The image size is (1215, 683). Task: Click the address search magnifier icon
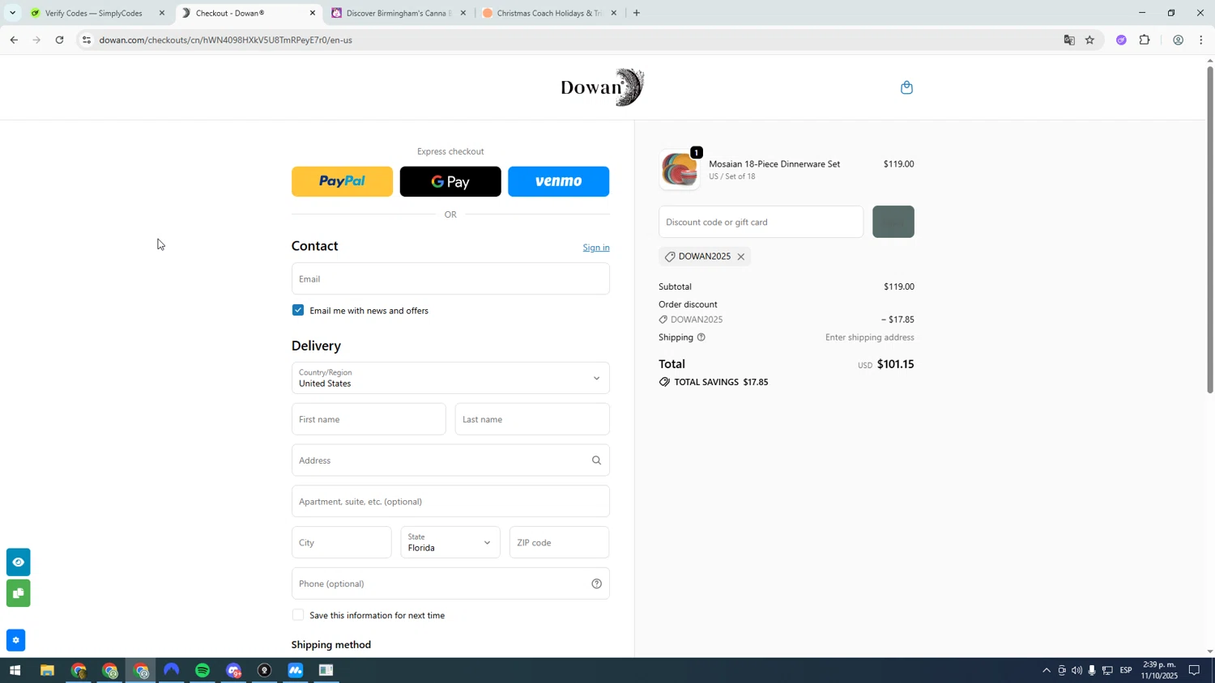[x=596, y=460]
